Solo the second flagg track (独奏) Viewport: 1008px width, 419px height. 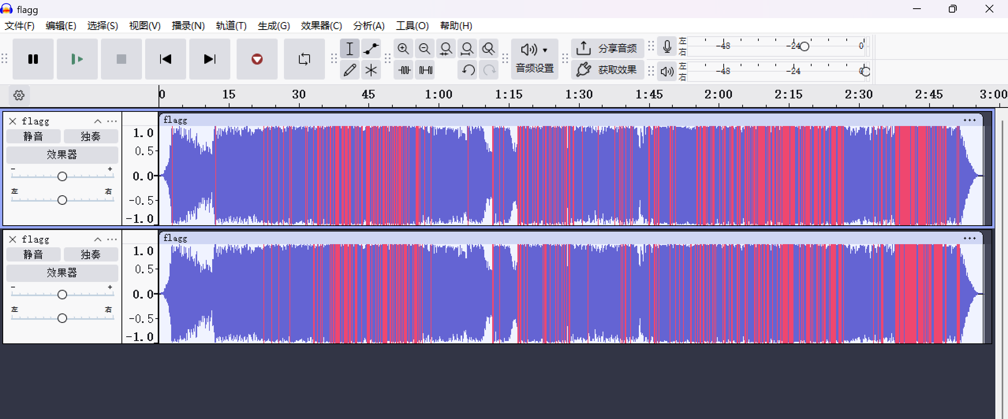pos(91,254)
